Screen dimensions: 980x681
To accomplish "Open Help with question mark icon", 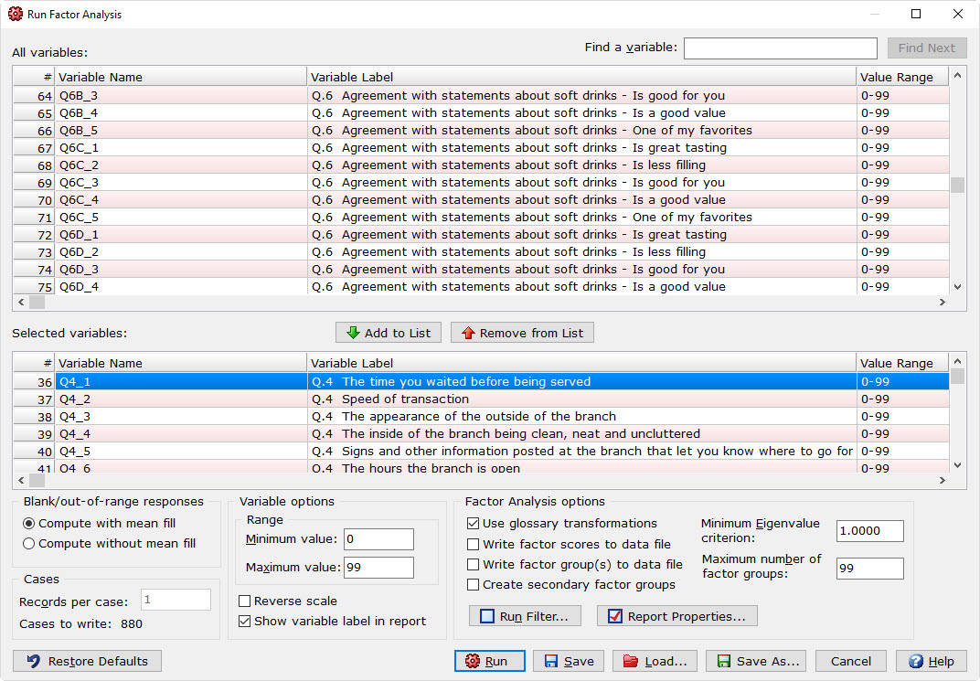I will tap(931, 661).
